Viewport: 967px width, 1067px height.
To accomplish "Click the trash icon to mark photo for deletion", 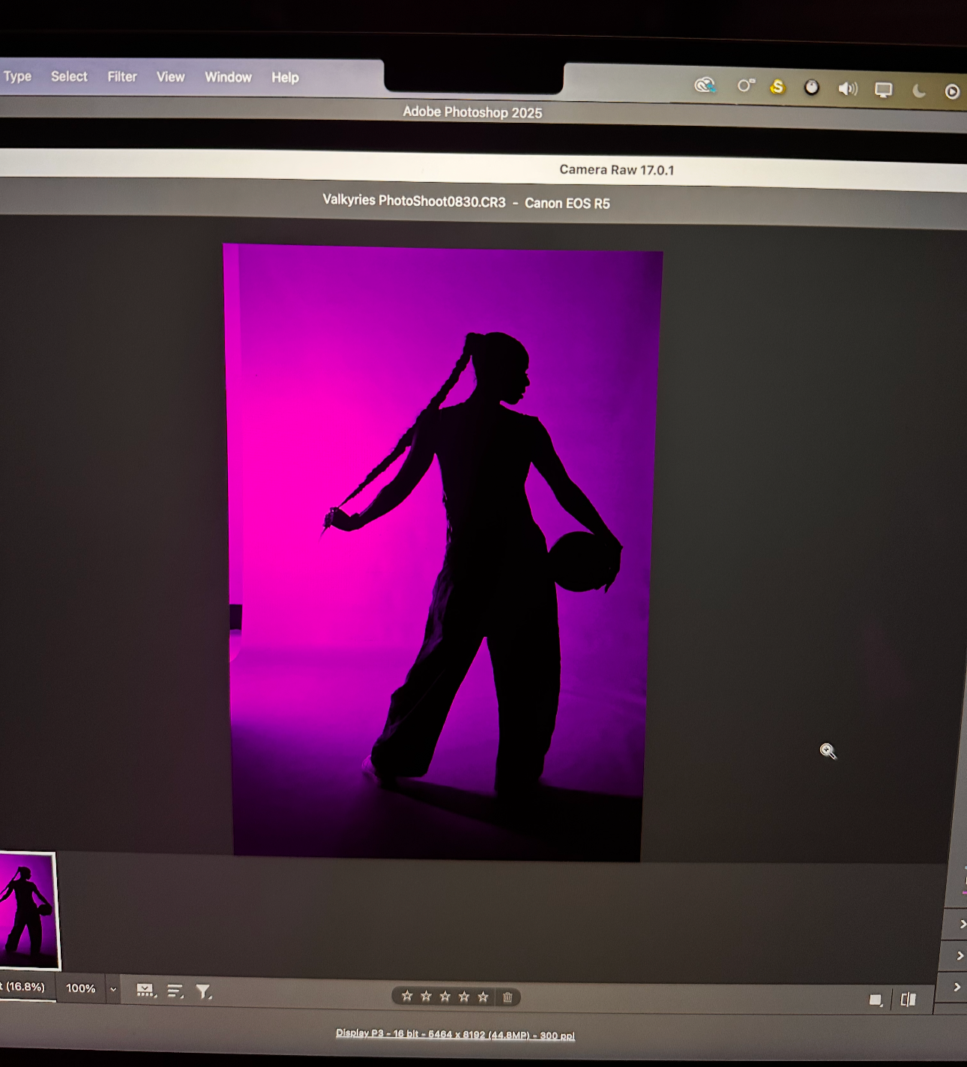I will [x=507, y=997].
